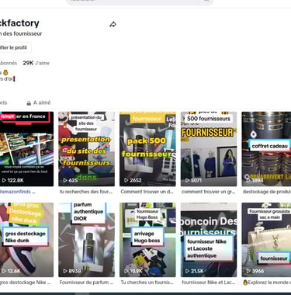Open the 'fournisseur Nike et Lacoste authentique' video
Screen dimensions: 291x295
click(x=209, y=240)
